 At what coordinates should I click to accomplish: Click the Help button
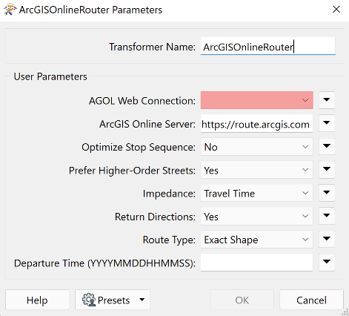pyautogui.click(x=37, y=300)
